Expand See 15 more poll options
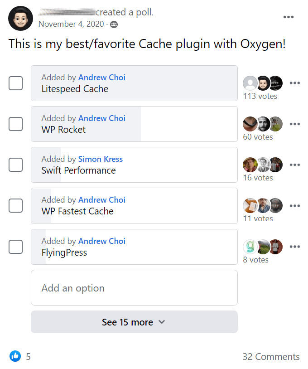Image resolution: width=308 pixels, height=369 pixels. [x=134, y=322]
